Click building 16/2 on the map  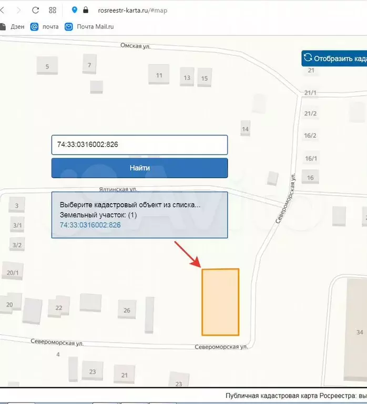310,135
